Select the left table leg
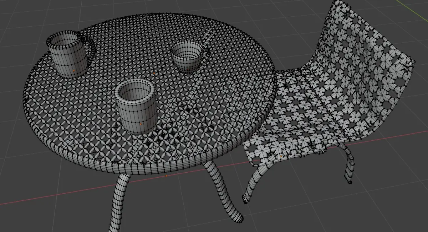 tap(119, 203)
